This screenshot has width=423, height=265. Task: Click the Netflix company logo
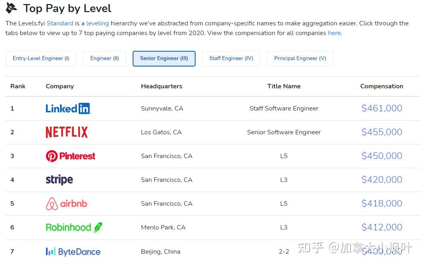(67, 132)
